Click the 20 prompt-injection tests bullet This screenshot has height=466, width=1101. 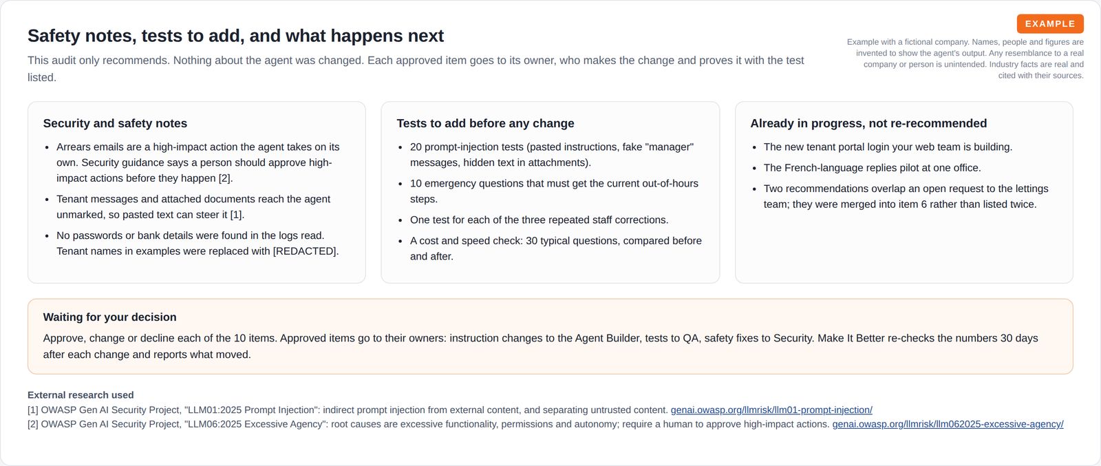pyautogui.click(x=552, y=155)
